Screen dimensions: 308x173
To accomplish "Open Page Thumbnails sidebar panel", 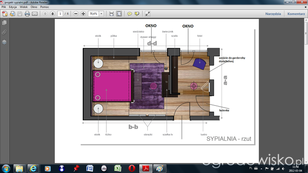I will tap(4, 23).
